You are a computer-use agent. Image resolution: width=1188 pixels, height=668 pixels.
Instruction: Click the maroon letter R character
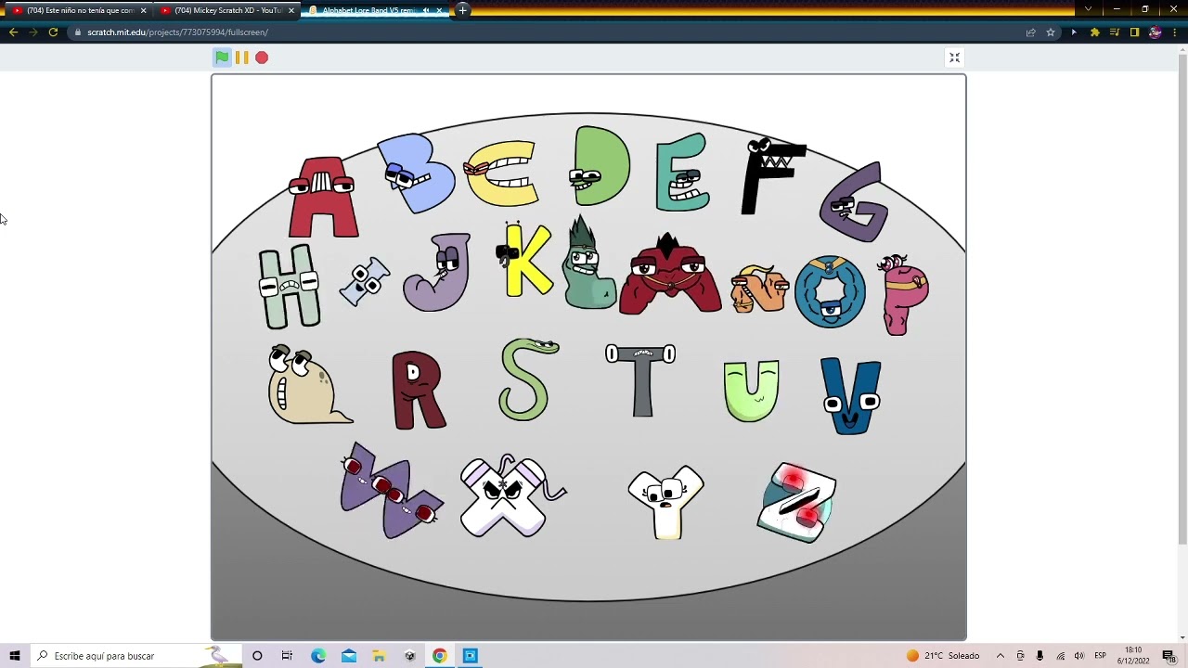click(419, 391)
